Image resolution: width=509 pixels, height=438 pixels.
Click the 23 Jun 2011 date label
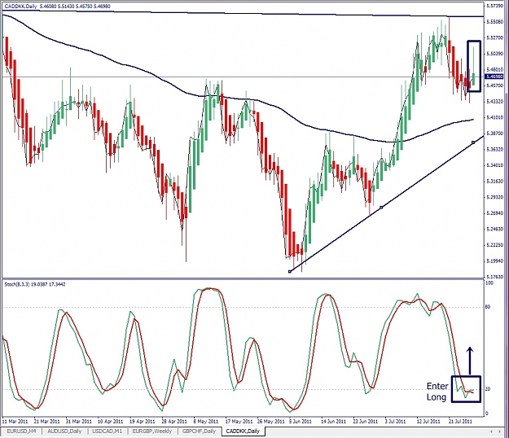pos(365,422)
